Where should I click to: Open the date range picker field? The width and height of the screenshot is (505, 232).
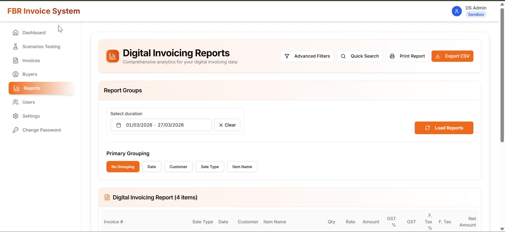pyautogui.click(x=161, y=125)
